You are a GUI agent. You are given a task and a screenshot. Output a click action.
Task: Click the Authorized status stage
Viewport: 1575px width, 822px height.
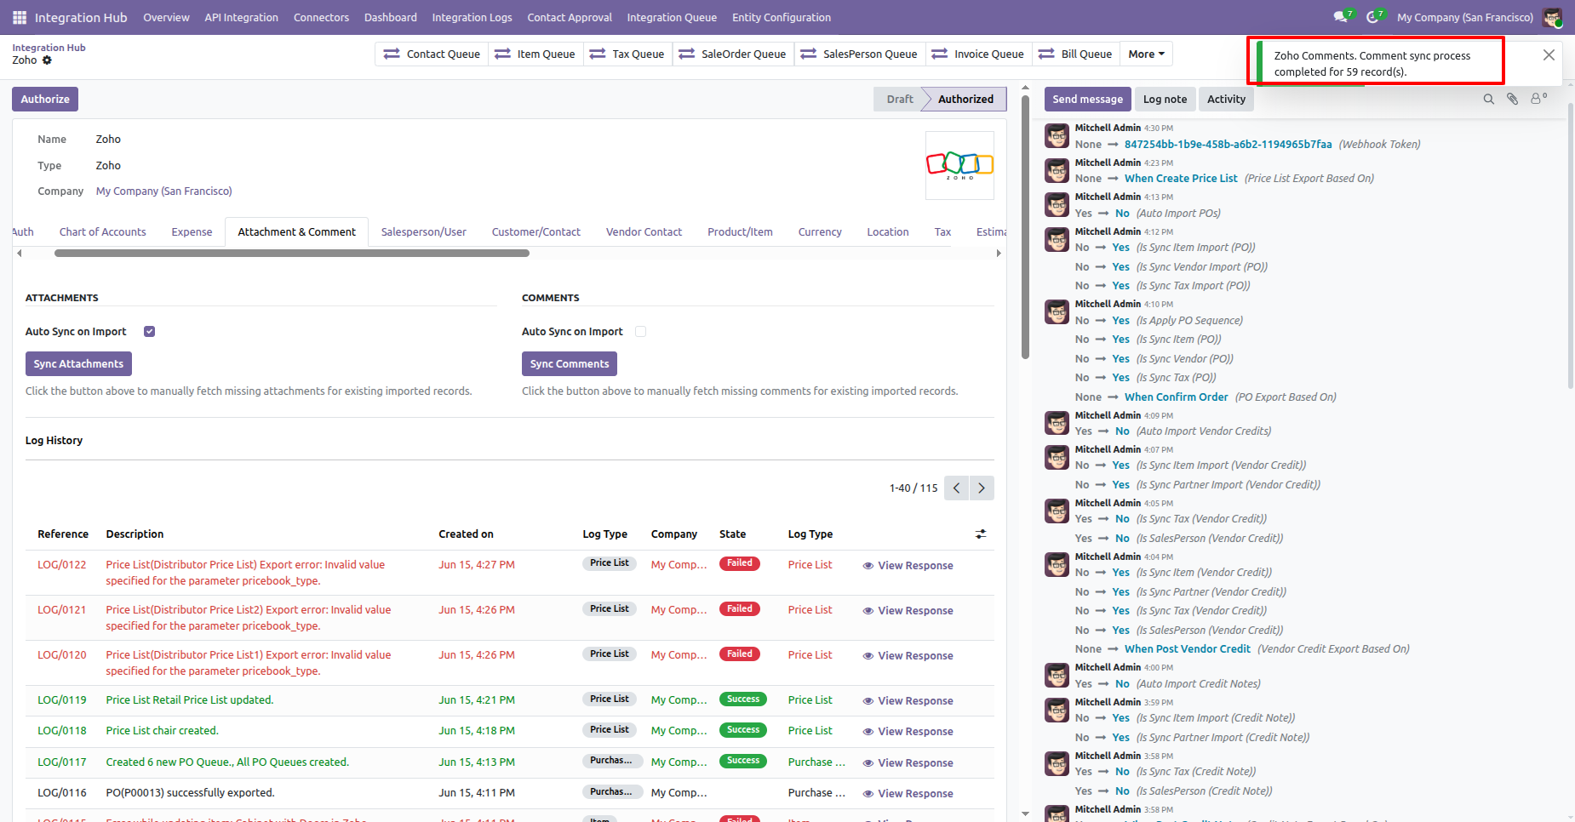coord(965,99)
